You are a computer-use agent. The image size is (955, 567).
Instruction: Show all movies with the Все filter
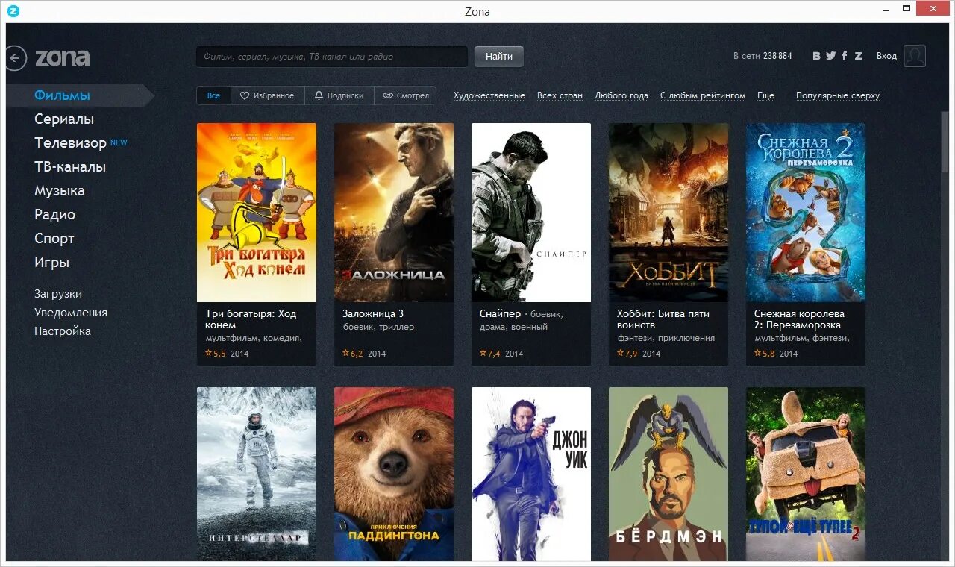tap(213, 95)
